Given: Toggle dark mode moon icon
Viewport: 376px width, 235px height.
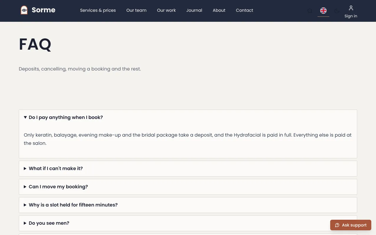Looking at the screenshot, I should pos(337,11).
